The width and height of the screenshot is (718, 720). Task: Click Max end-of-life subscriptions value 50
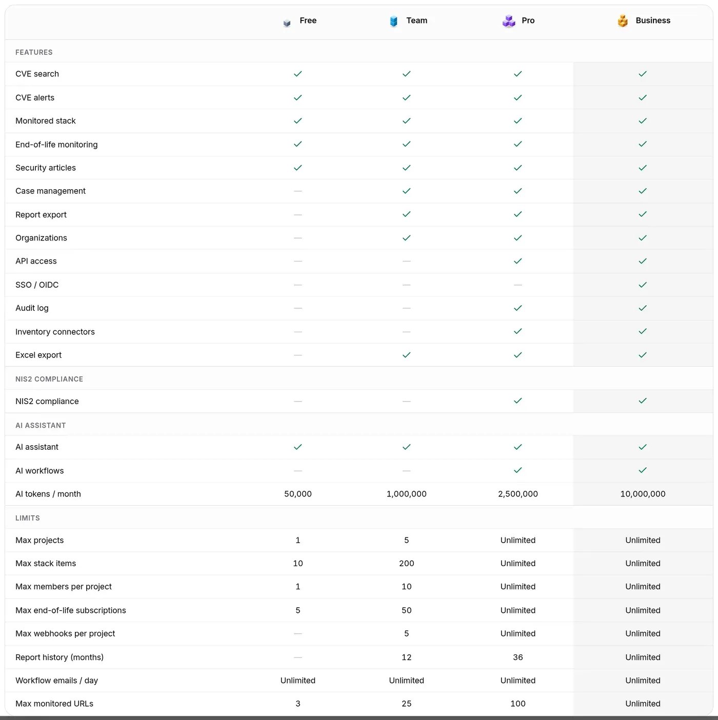point(407,610)
